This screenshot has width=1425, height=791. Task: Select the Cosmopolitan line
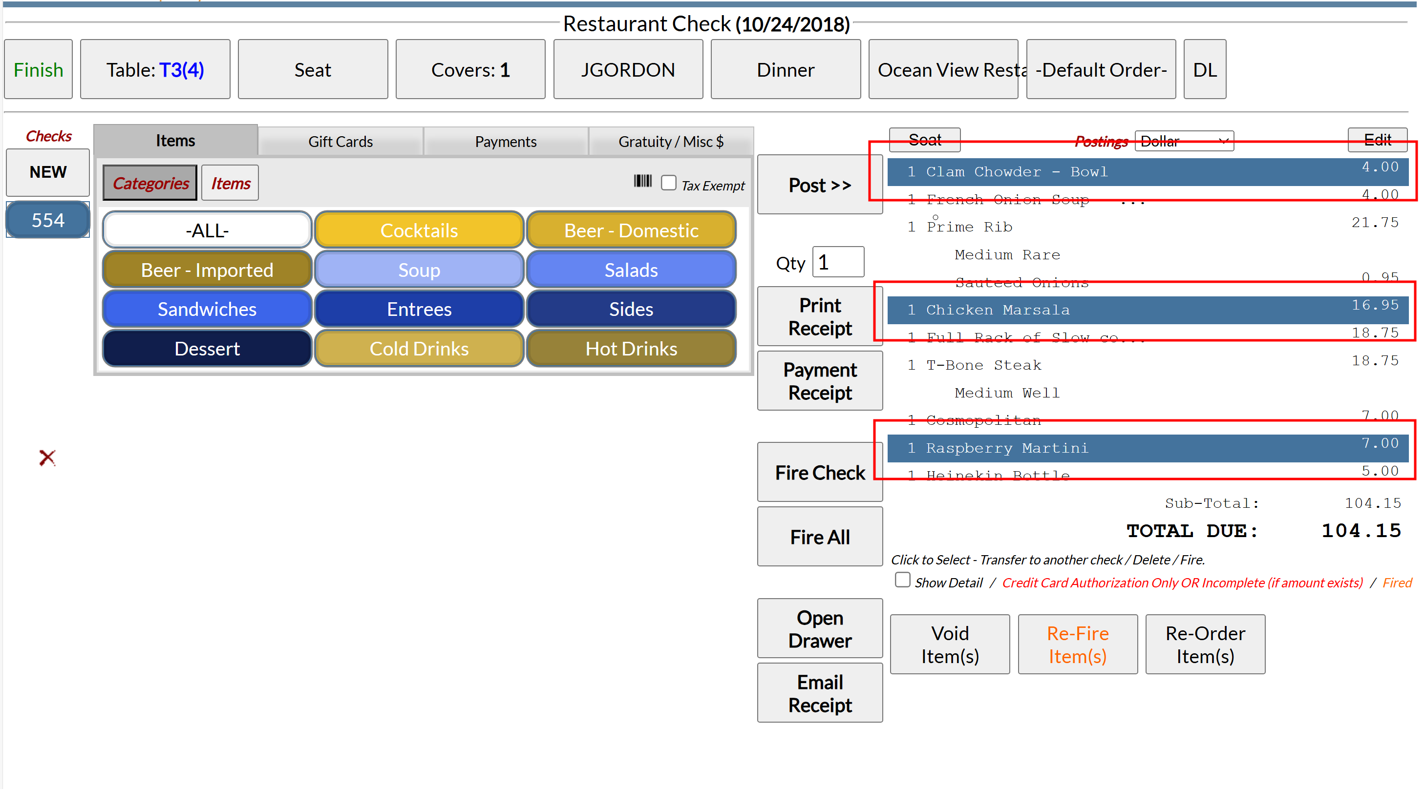click(x=1148, y=421)
